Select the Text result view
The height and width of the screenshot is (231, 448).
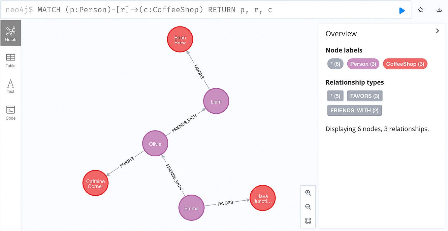point(10,86)
